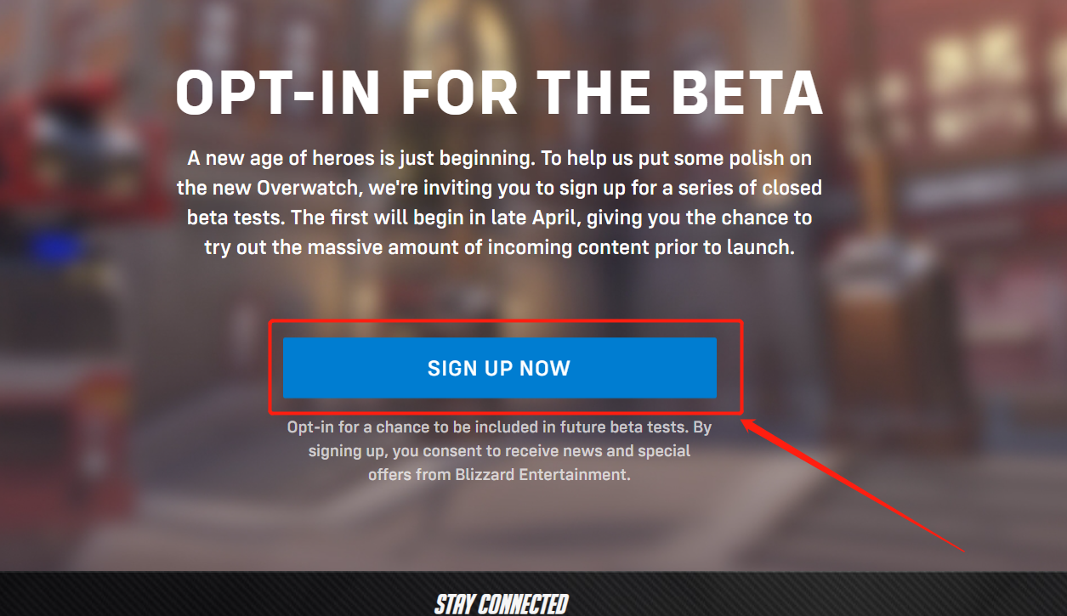The image size is (1067, 616).
Task: Click the dark carbon footer band
Action: pos(533,594)
